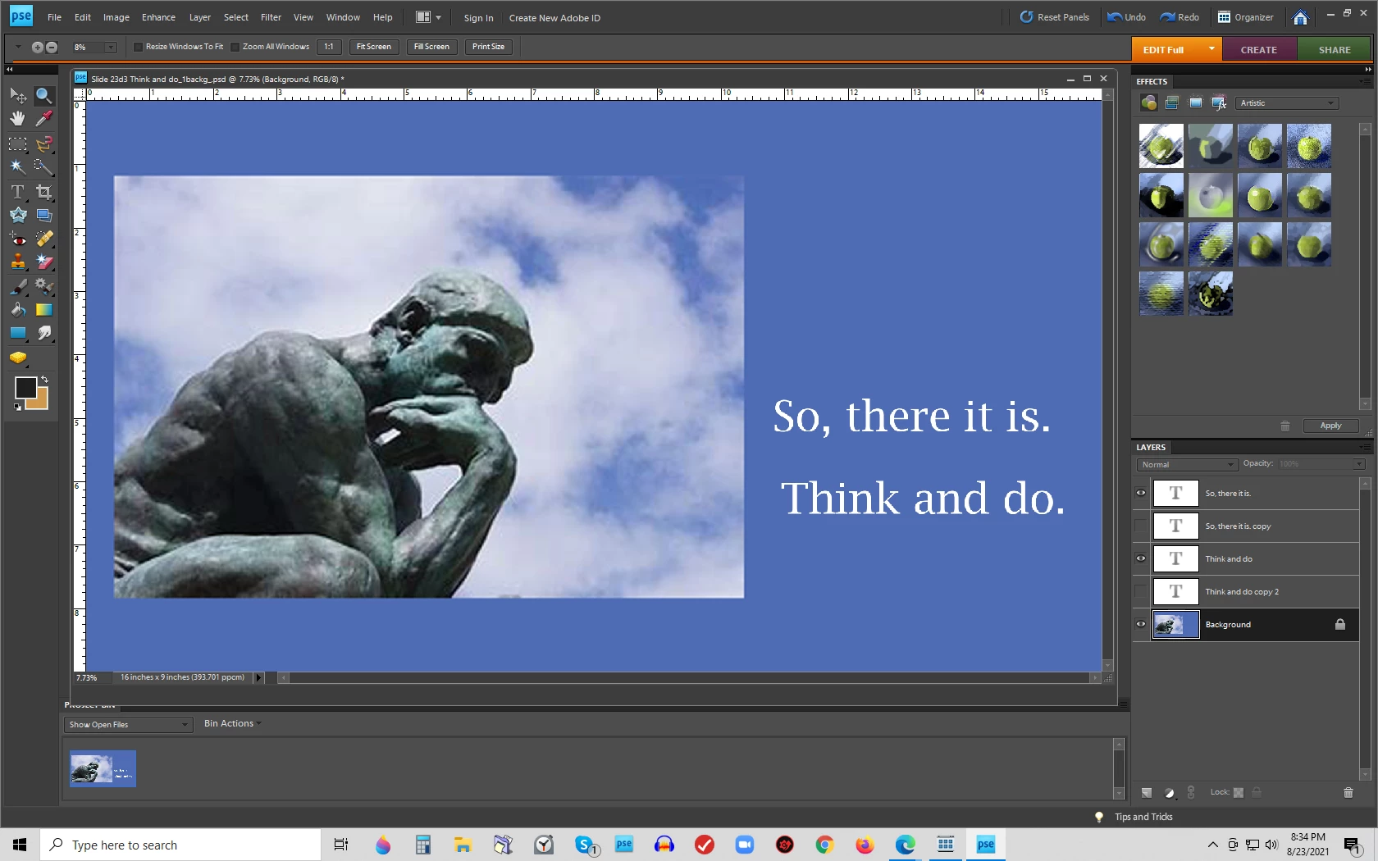Select the Smudge tool
The height and width of the screenshot is (861, 1378).
[43, 333]
